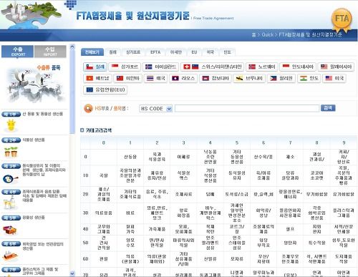Viewport: 358px width, 277px height.
Task: Select the Vietnam (베트남) flag button
Action: tap(97, 78)
